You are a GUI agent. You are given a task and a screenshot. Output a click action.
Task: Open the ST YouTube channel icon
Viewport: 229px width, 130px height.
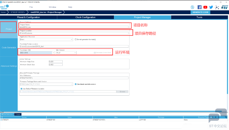(205, 7)
